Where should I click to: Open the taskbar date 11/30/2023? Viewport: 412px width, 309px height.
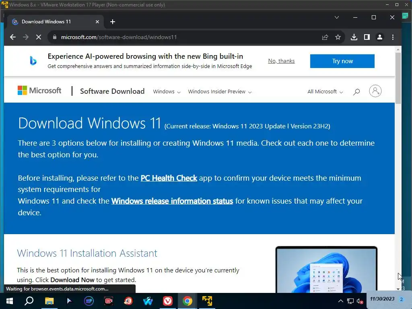382,299
